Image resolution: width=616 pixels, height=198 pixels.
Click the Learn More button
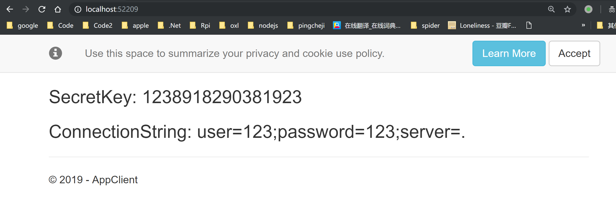coord(509,53)
